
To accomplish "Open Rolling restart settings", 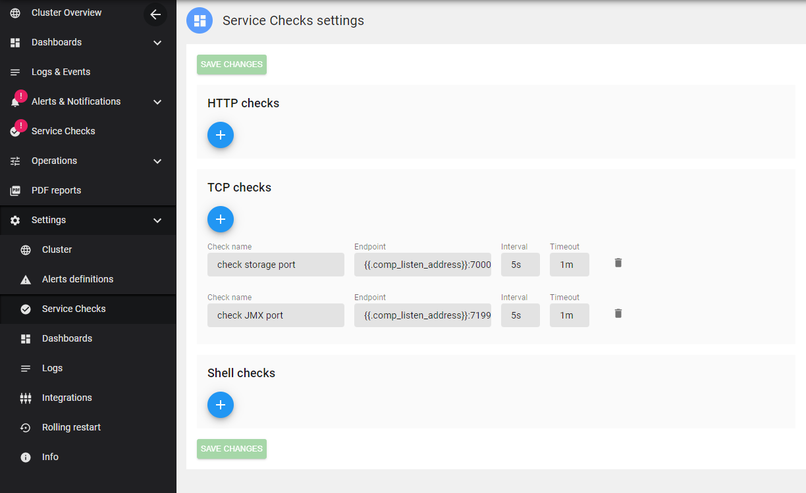I will [71, 427].
